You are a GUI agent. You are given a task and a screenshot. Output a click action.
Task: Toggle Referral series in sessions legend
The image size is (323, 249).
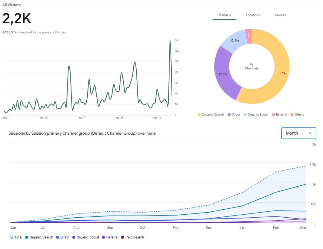(x=103, y=237)
